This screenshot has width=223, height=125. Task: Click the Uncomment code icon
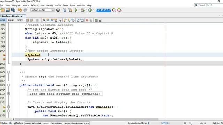(100, 20)
